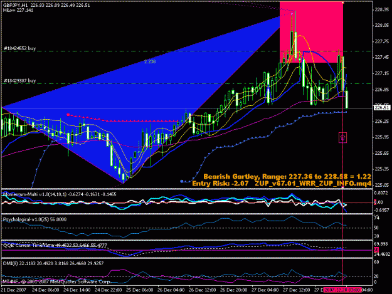
Task: Click the current price tag 226.51
Action: click(x=382, y=108)
